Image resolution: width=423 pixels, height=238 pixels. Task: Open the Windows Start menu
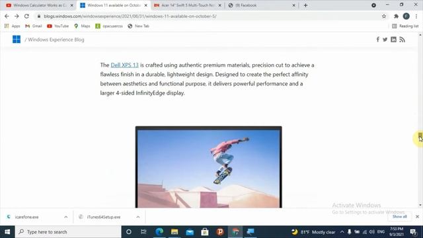coord(7,232)
